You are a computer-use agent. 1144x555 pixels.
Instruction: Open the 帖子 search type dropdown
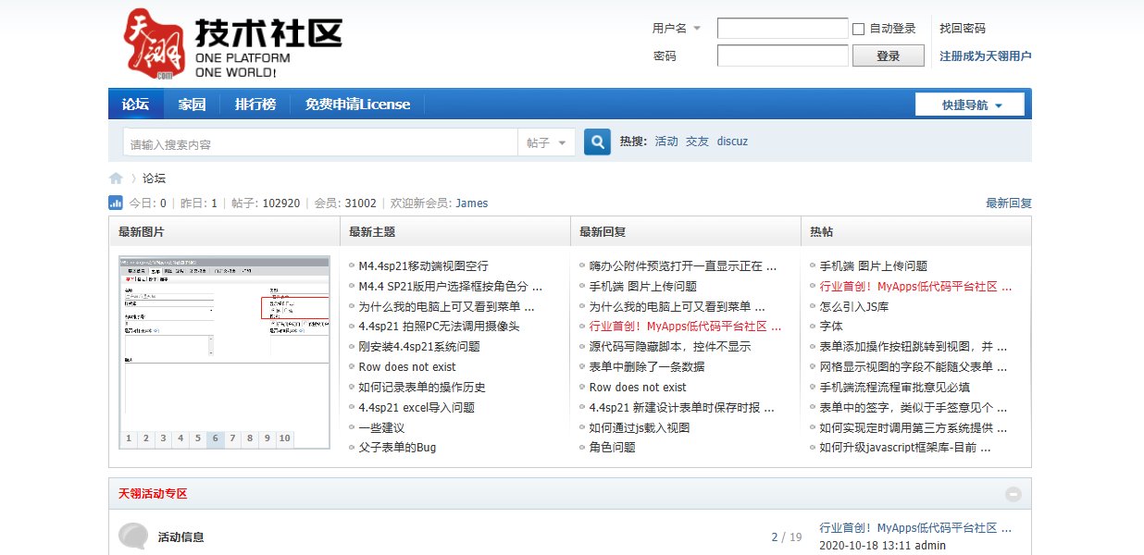546,143
